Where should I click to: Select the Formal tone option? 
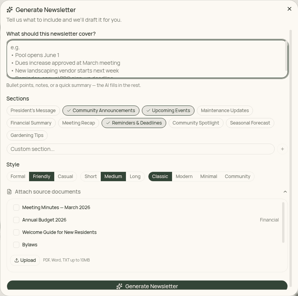(18, 177)
